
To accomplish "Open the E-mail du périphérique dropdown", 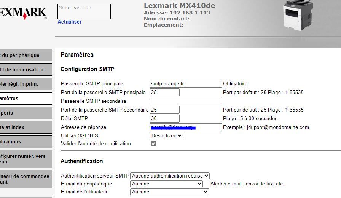I will click(x=166, y=184).
